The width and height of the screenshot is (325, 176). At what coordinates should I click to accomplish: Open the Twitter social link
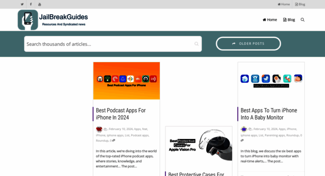[x=22, y=4]
